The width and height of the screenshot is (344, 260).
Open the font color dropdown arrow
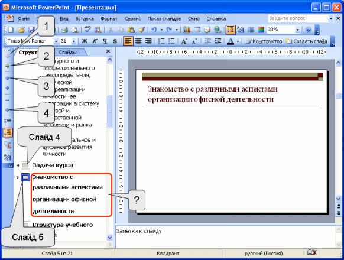(x=238, y=41)
